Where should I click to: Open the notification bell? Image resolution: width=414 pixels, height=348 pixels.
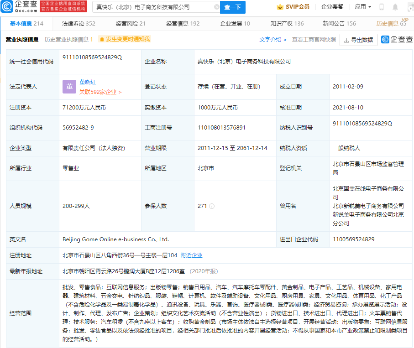point(395,7)
